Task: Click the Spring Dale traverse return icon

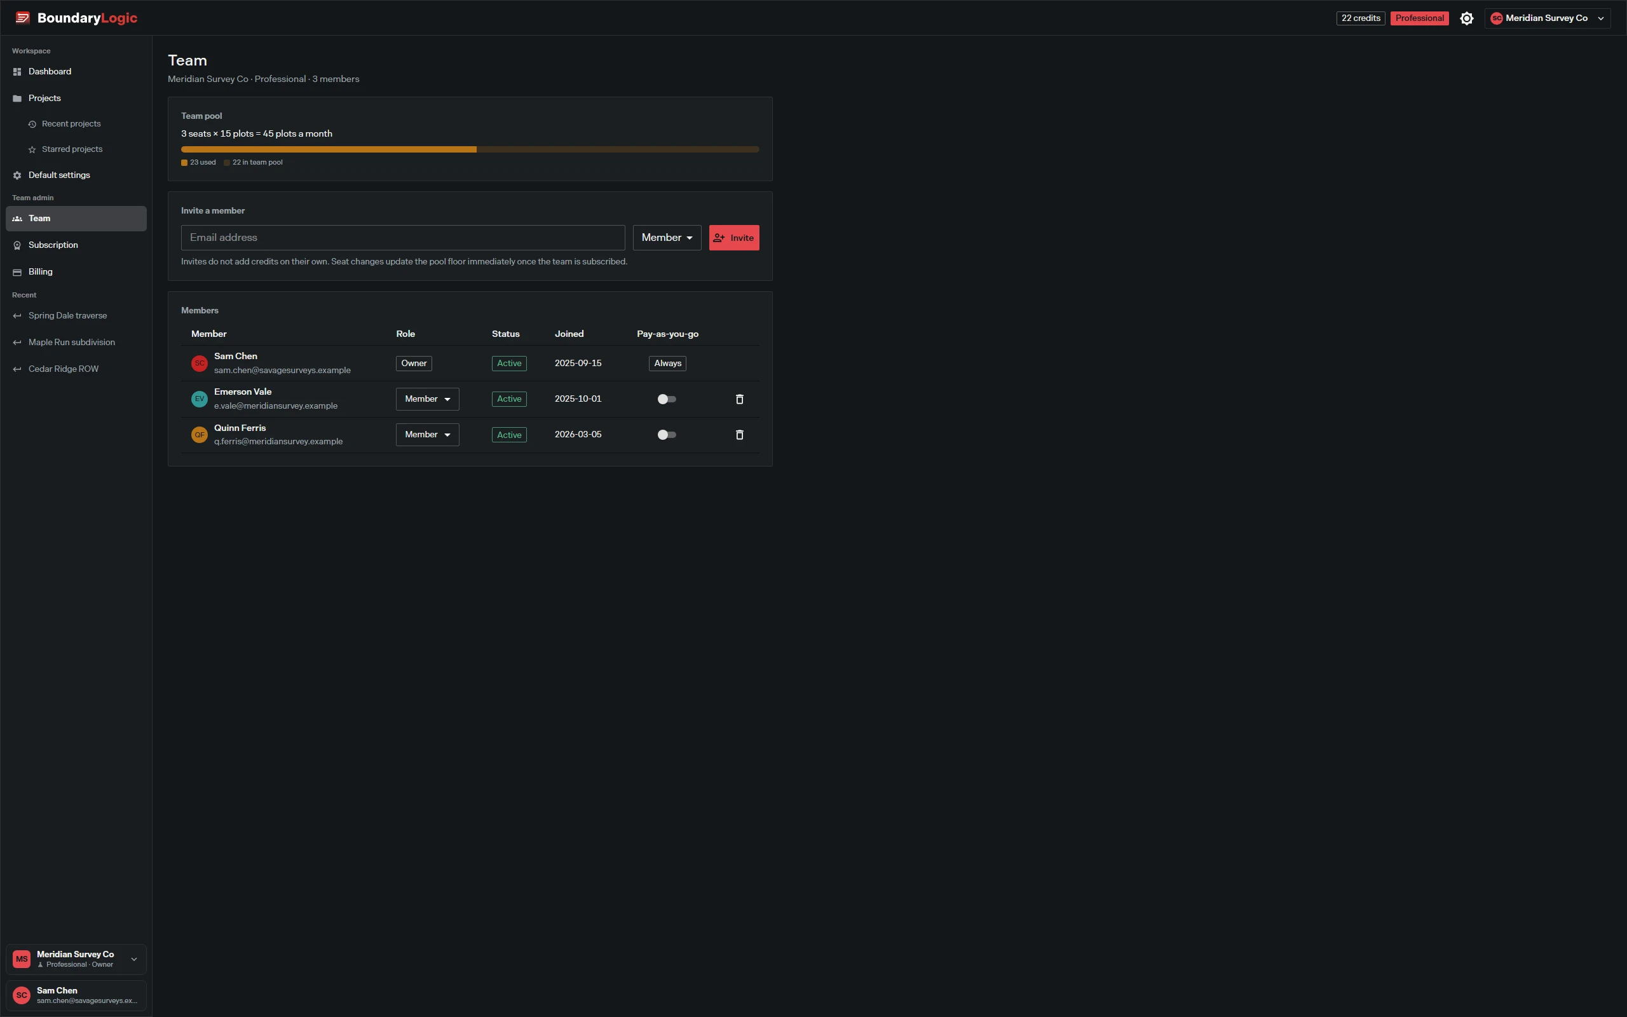Action: point(18,316)
